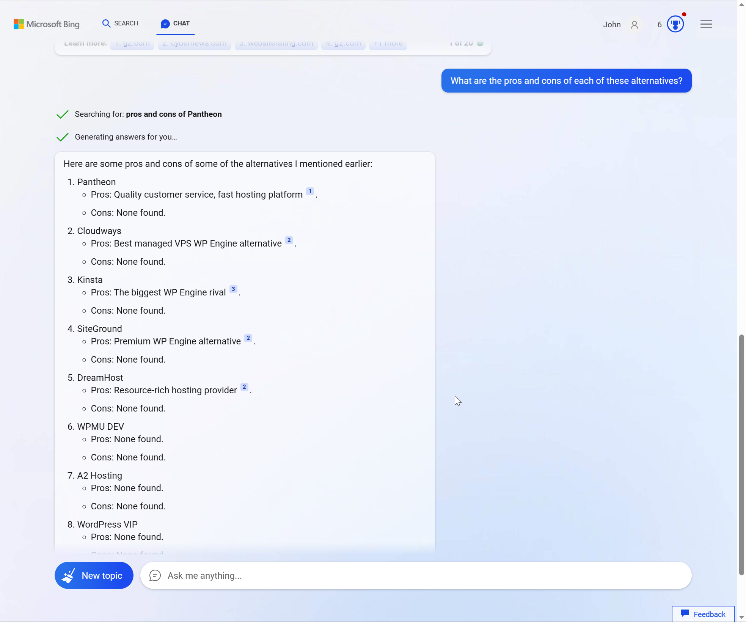Click the hamburger menu icon
Viewport: 746px width, 622px height.
click(706, 24)
